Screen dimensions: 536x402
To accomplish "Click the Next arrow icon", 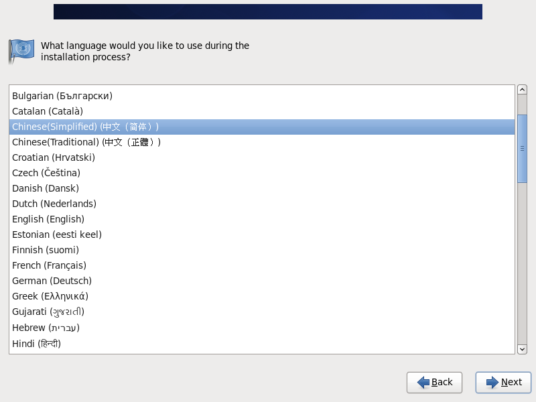I will point(492,382).
